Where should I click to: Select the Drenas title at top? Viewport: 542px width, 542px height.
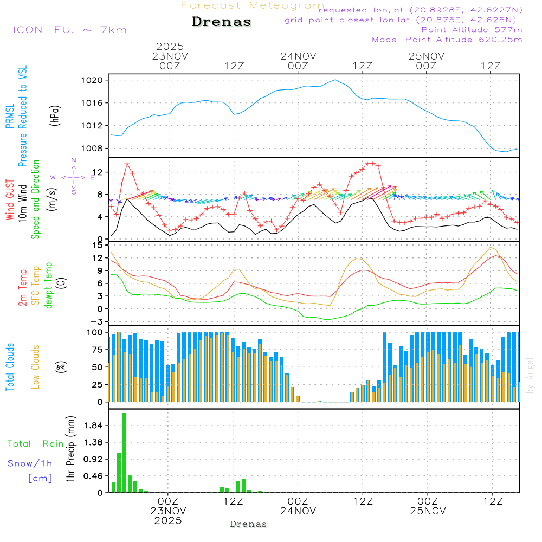coord(222,22)
